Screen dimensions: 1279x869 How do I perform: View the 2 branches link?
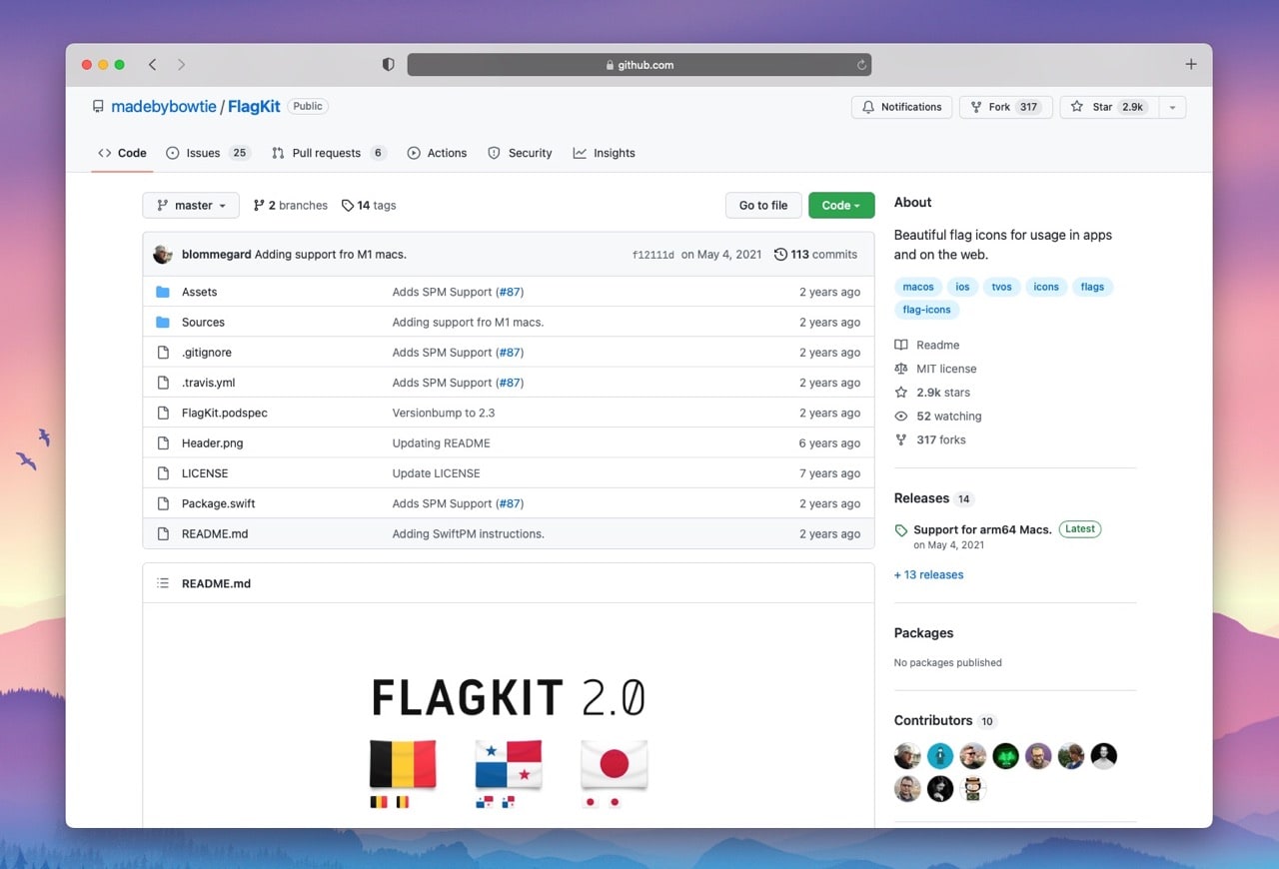pos(291,205)
